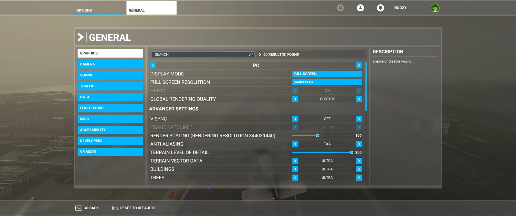Viewport: 516px width, 216px height.
Task: Open the FLIGHT MODEL settings category
Action: [x=110, y=108]
